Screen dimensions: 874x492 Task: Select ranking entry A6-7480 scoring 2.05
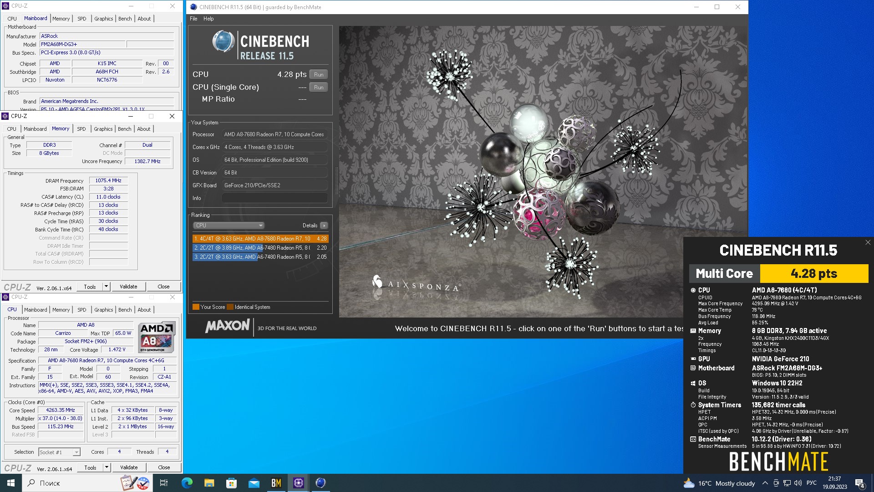[260, 257]
